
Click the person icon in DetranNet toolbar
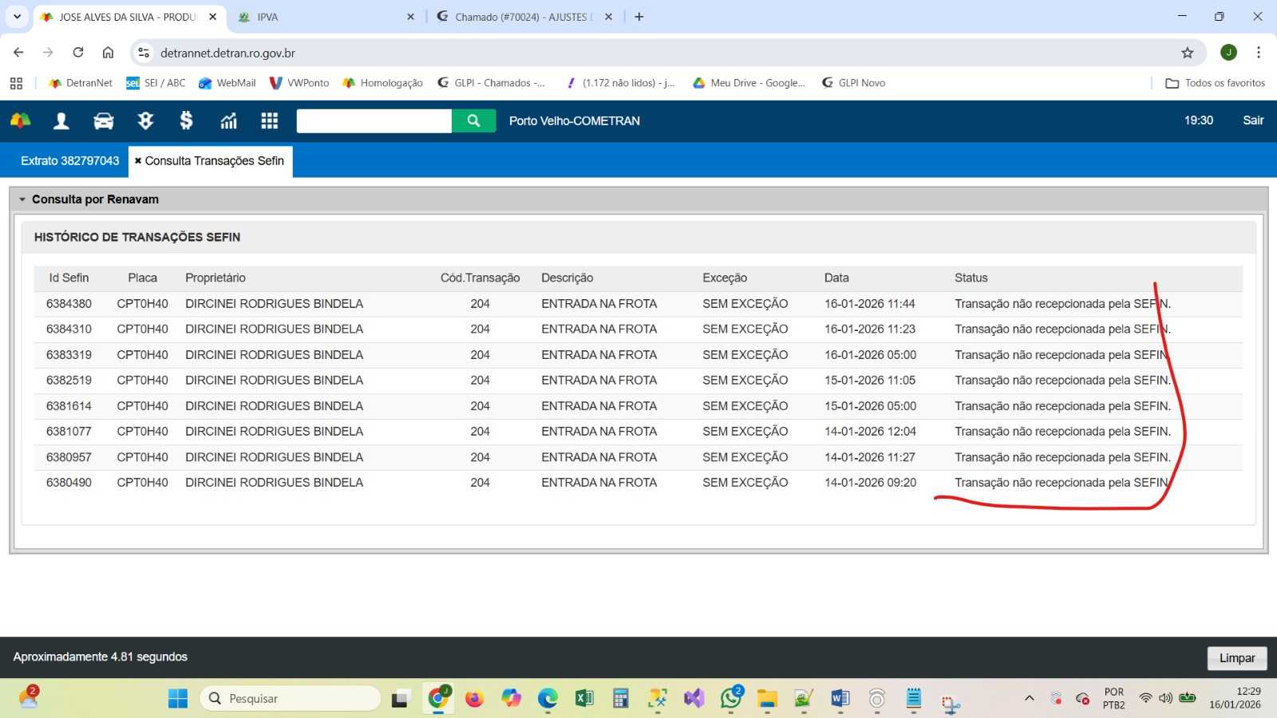coord(61,120)
